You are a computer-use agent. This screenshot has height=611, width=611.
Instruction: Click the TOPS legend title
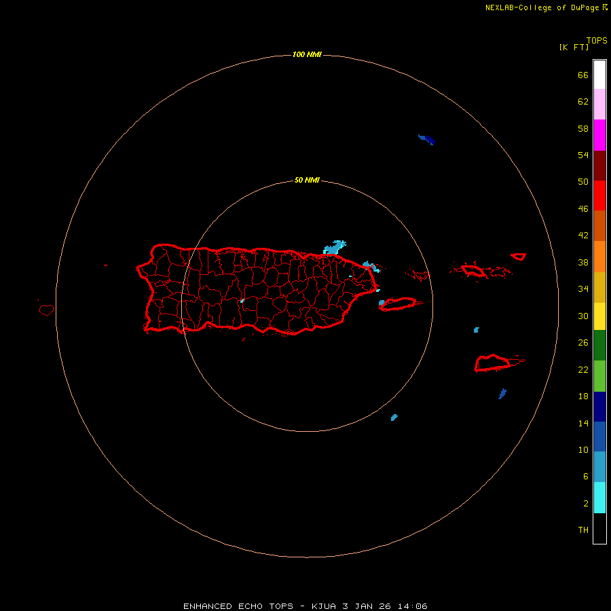(597, 40)
